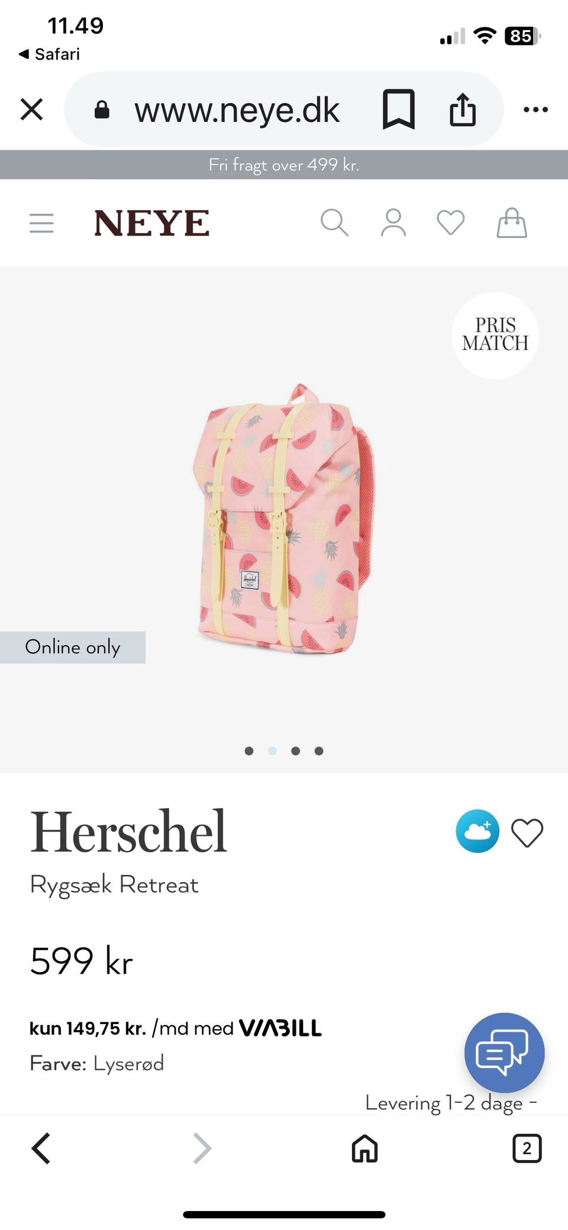Open the user account icon
Image resolution: width=568 pixels, height=1230 pixels.
(393, 223)
